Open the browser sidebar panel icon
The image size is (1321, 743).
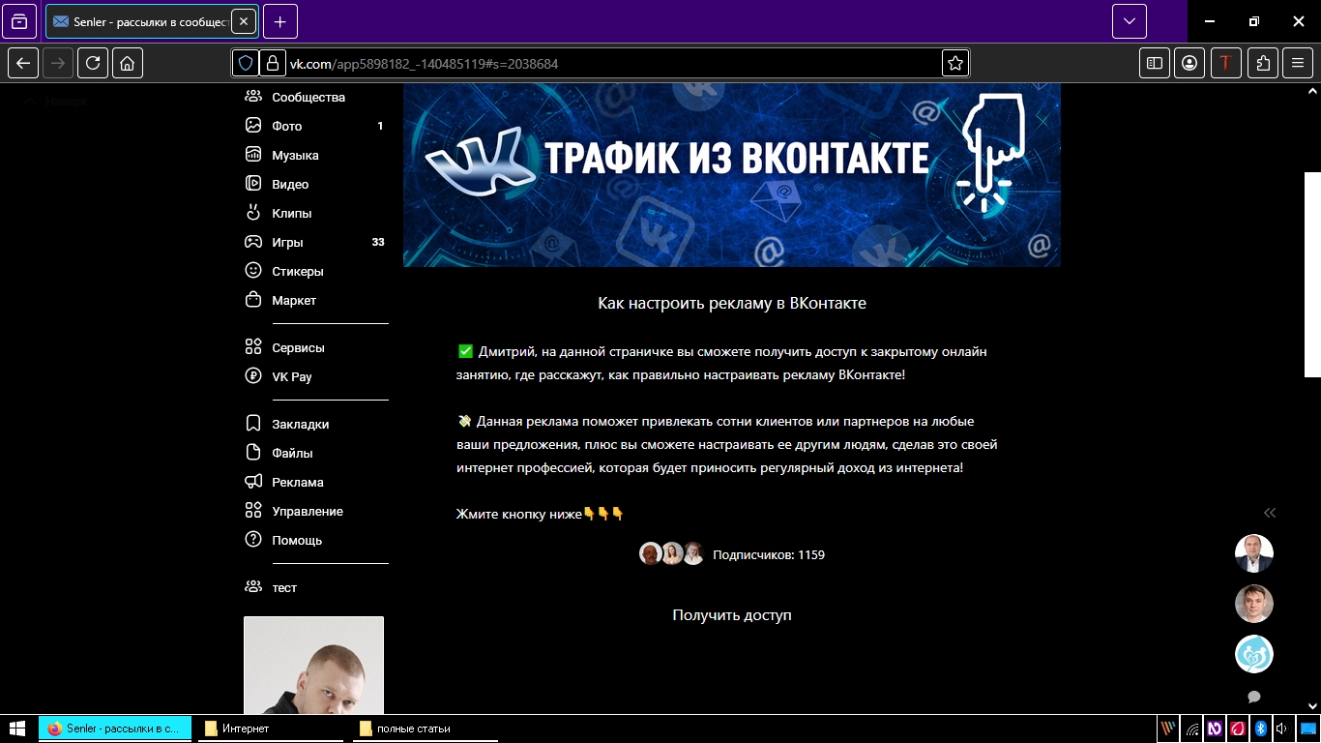1155,63
